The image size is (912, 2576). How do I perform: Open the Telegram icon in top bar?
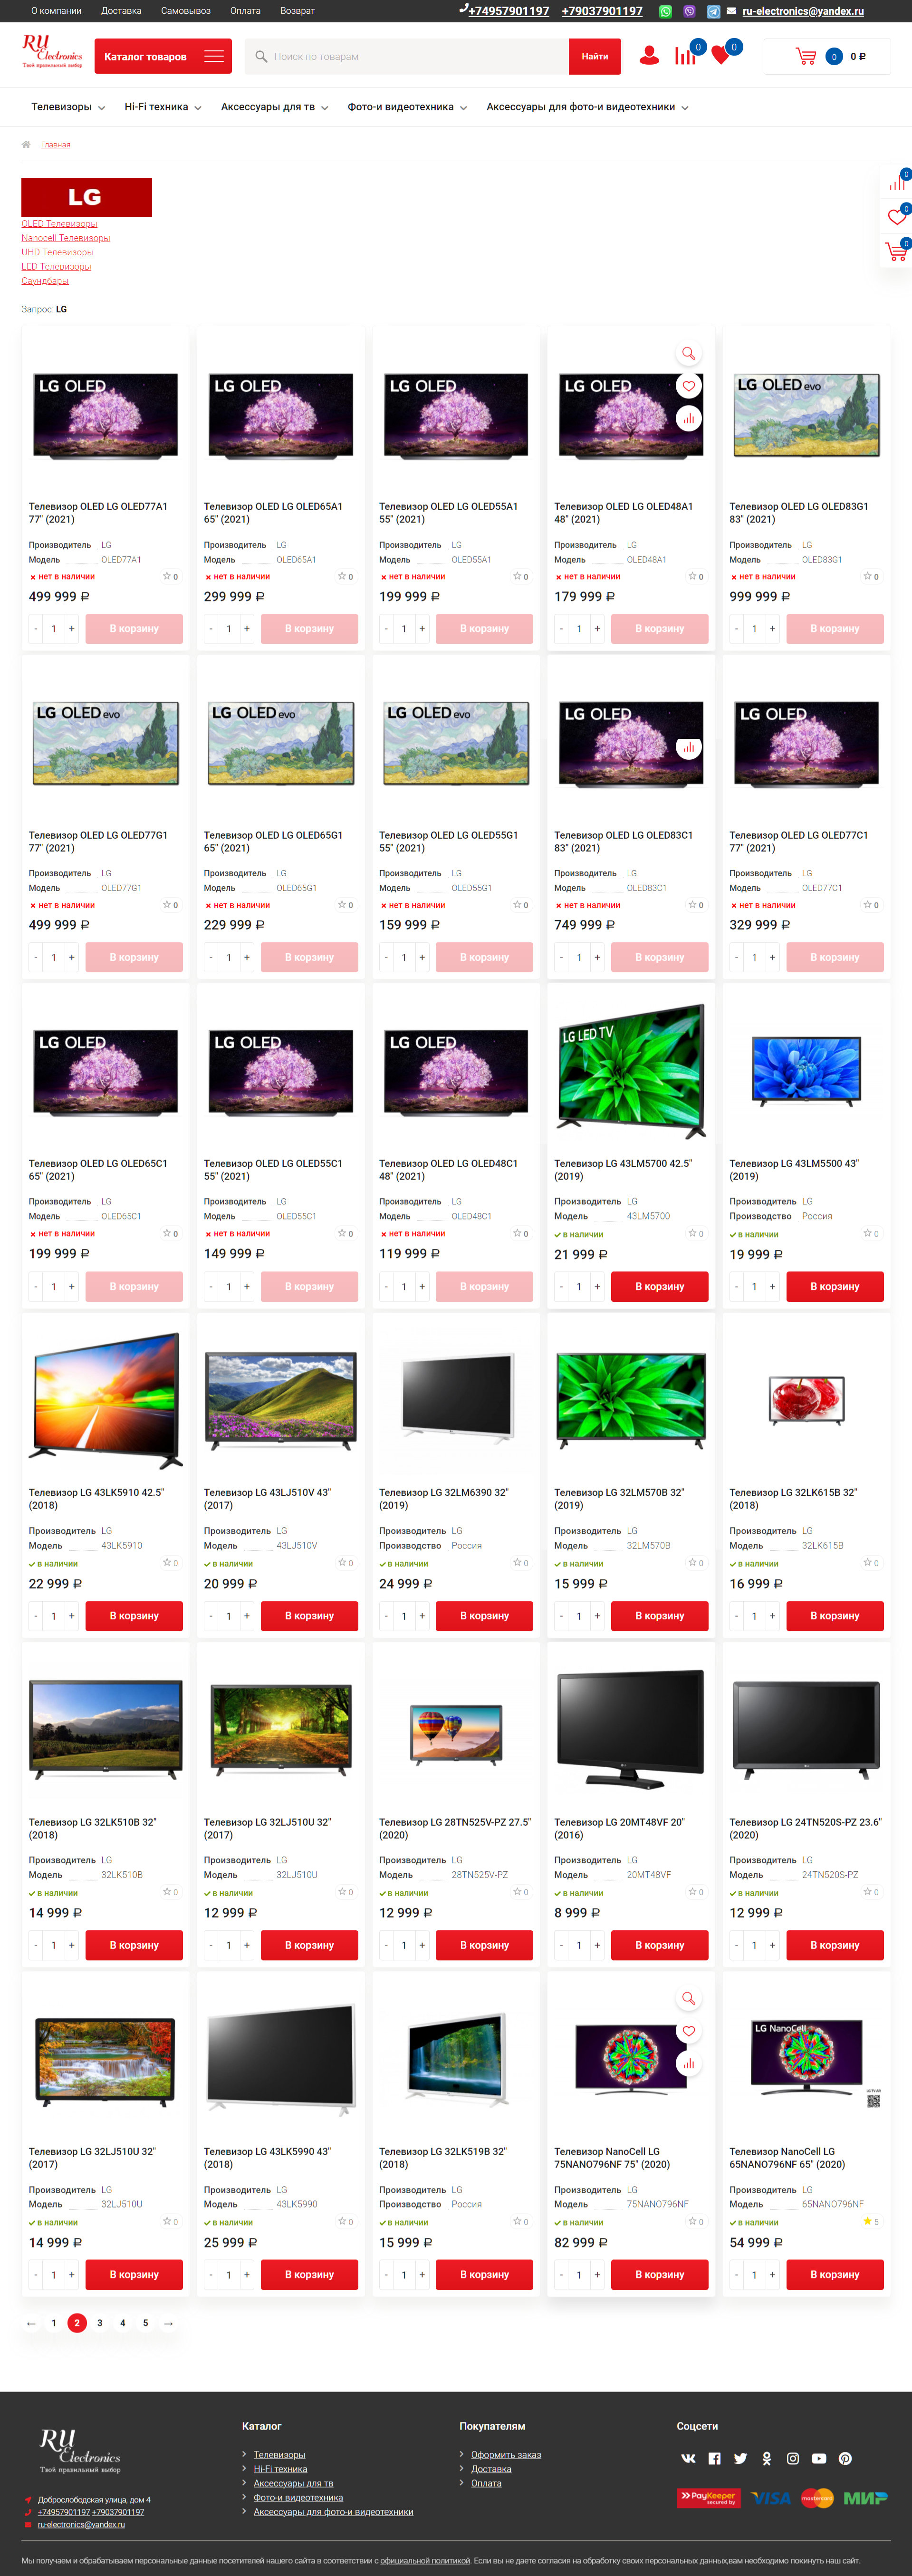(713, 12)
